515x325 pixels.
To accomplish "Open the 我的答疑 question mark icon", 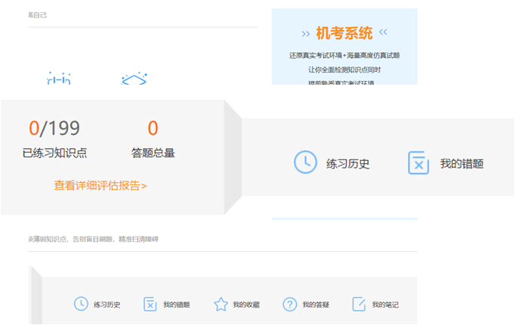I will pyautogui.click(x=290, y=305).
